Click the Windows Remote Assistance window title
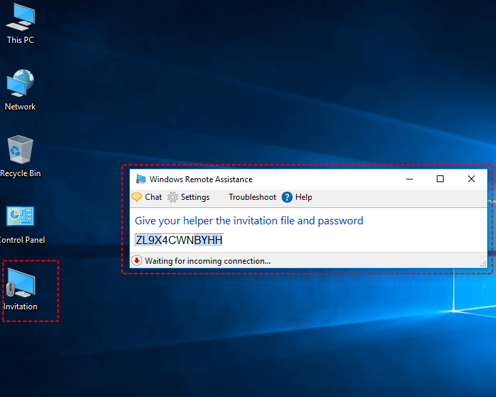Viewport: 496px width, 397px height. click(x=201, y=179)
